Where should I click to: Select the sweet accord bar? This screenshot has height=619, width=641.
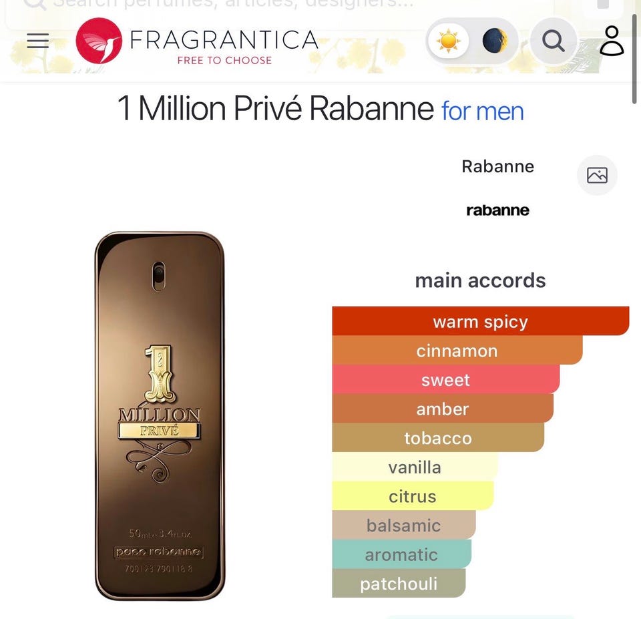pos(445,379)
